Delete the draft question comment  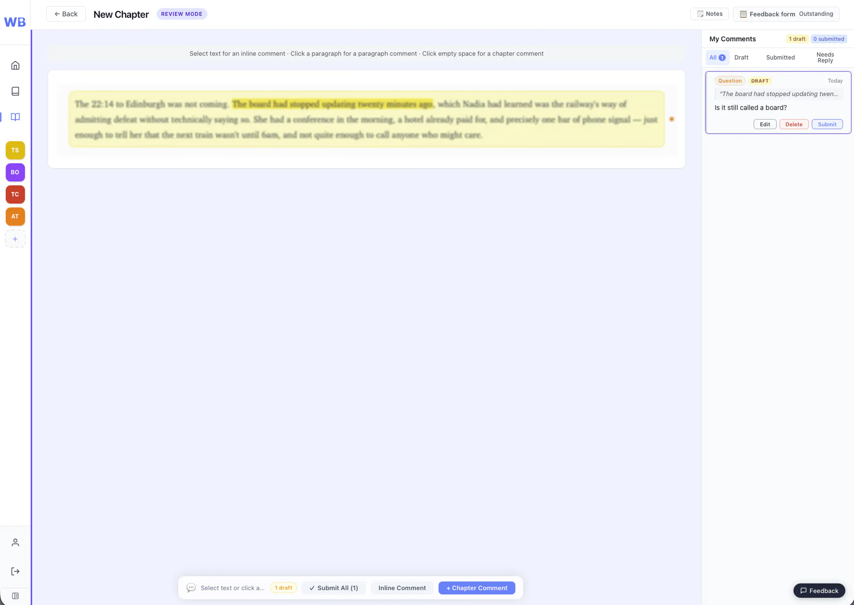pos(794,124)
